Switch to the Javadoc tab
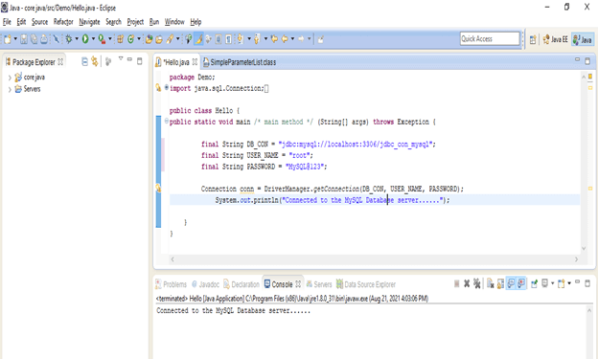598x359 pixels. coord(205,284)
